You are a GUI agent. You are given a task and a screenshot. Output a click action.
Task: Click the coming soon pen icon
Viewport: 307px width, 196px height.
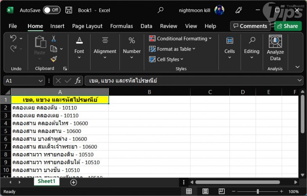[239, 10]
